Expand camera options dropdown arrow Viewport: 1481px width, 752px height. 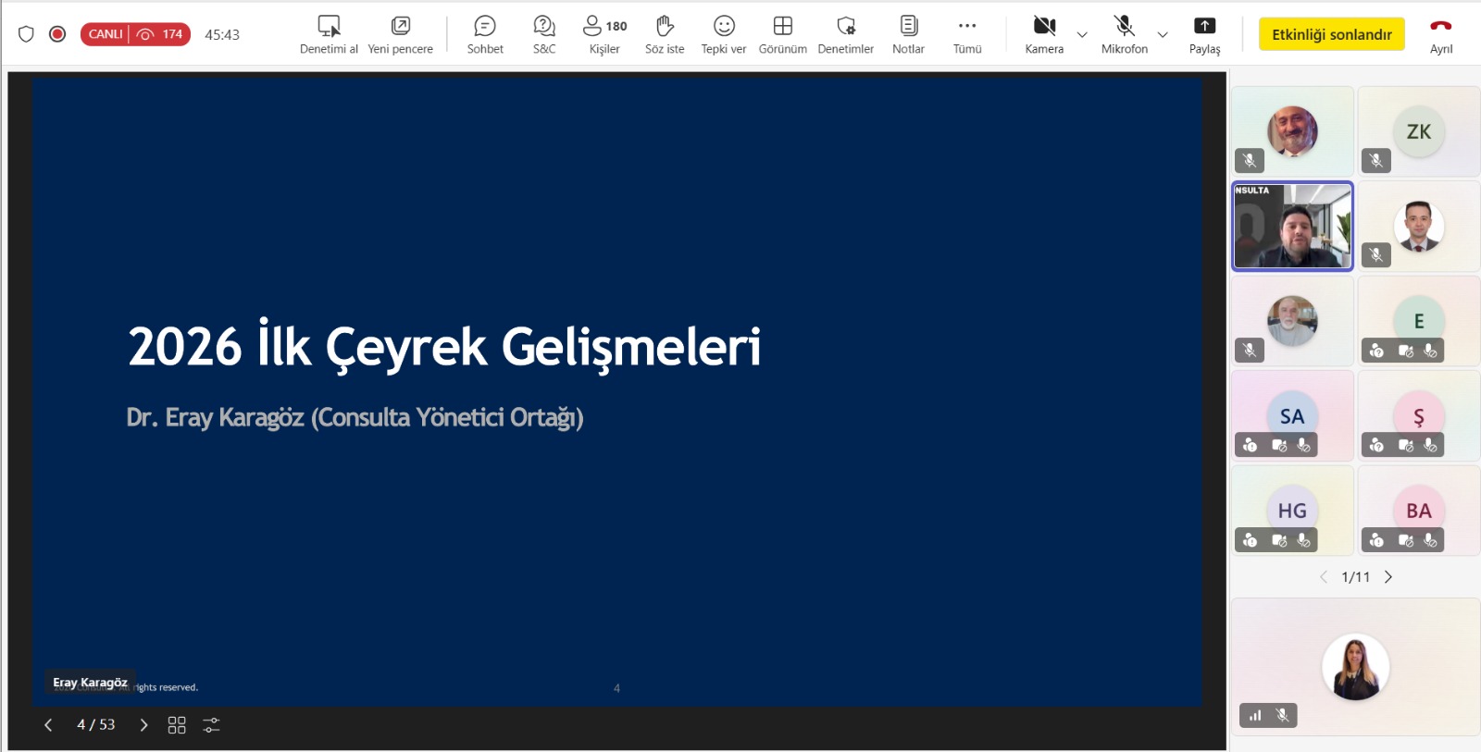point(1082,35)
